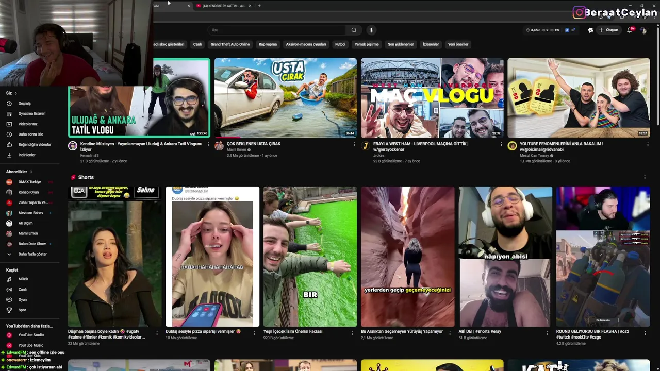Open Müzik note icon under Keşfet
This screenshot has width=660, height=371.
[9, 279]
